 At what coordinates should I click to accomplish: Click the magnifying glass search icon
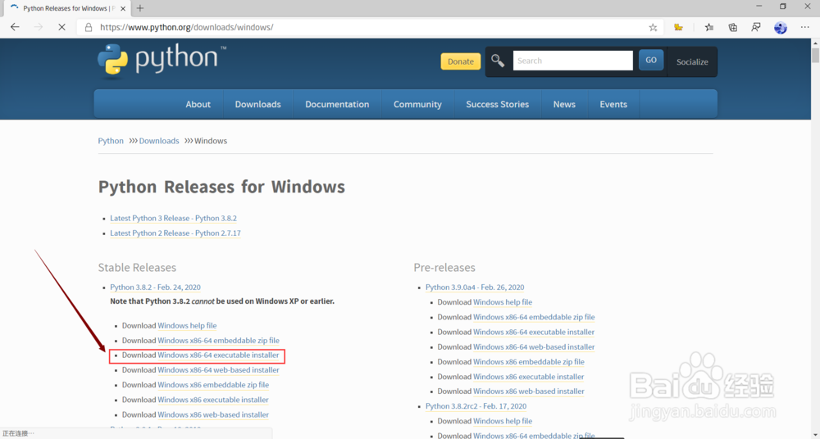498,61
